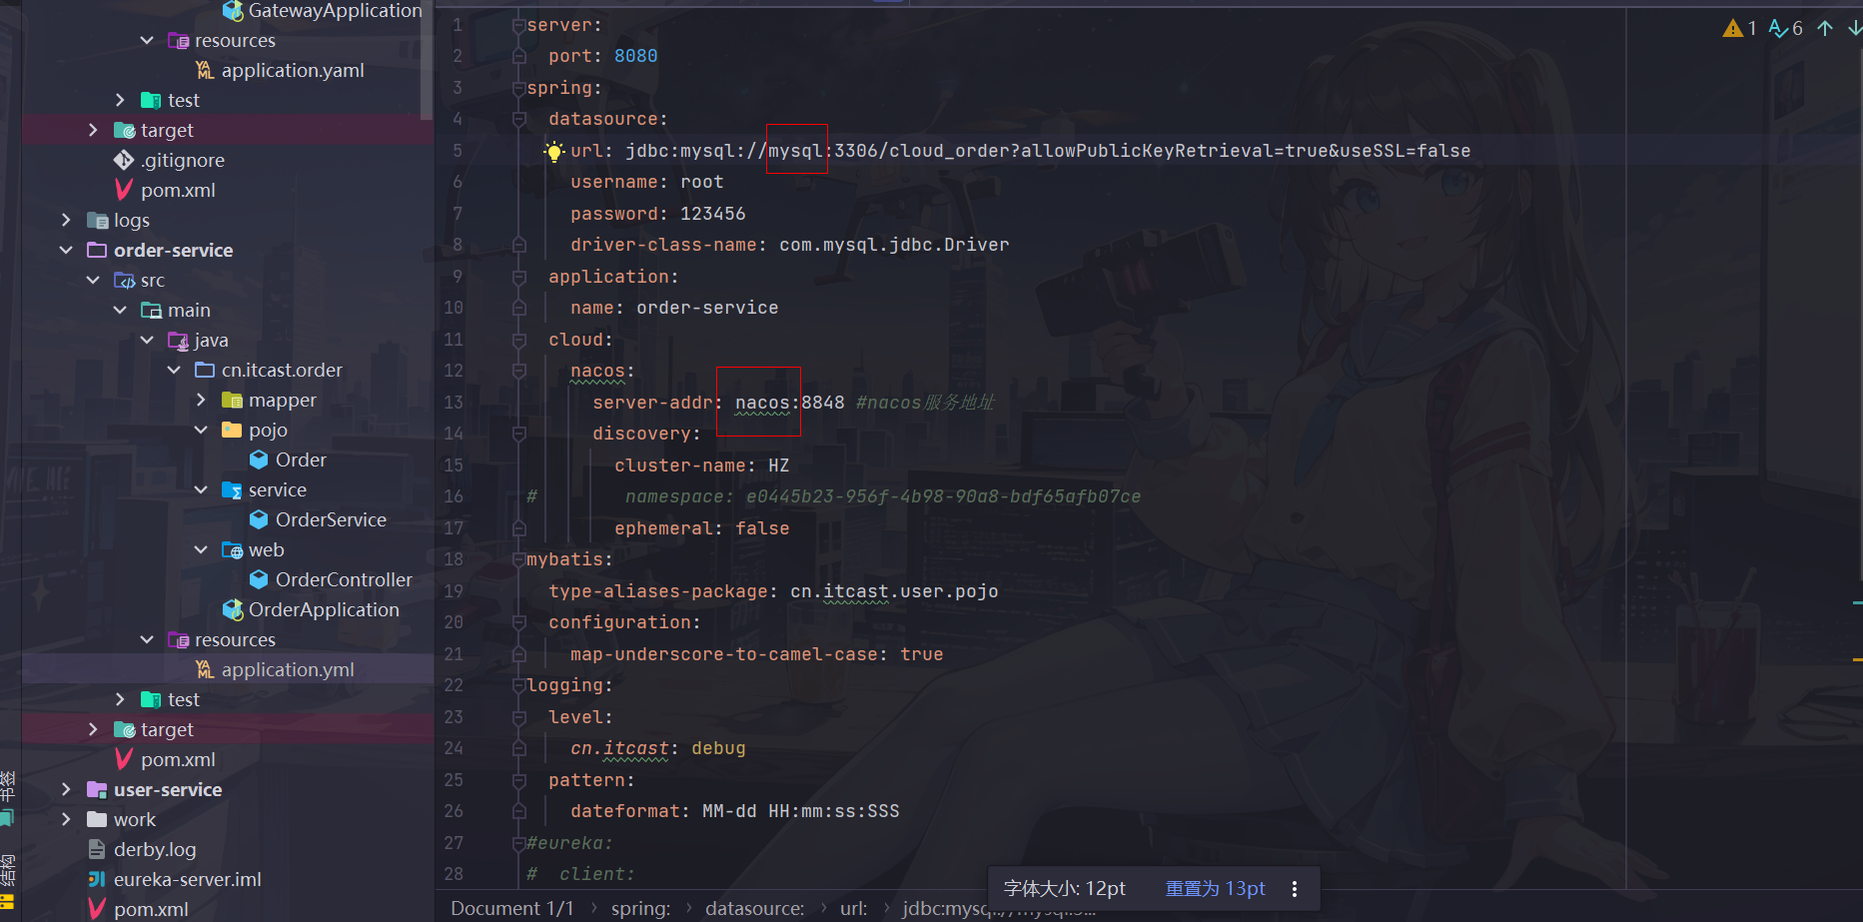Click the Java sources icon beside java
1863x922 pixels.
click(178, 340)
